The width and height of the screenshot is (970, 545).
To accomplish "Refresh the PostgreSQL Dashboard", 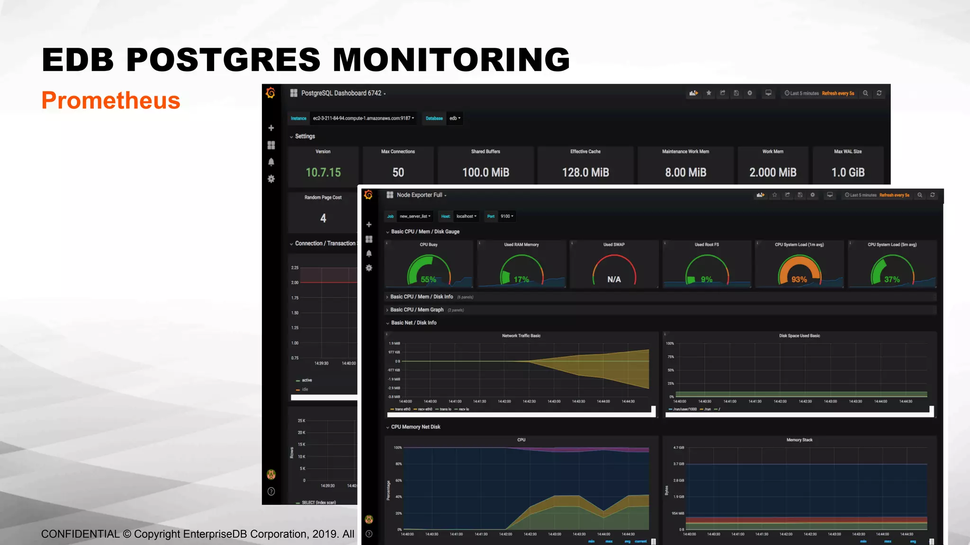I will [879, 93].
